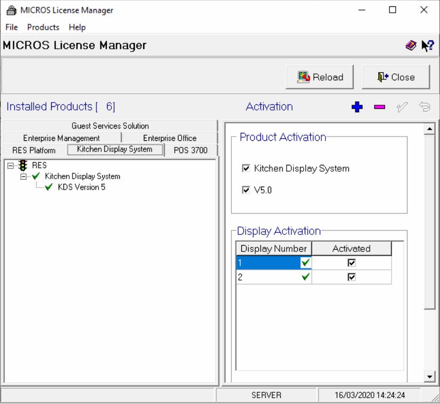Click the date and time in status bar
The height and width of the screenshot is (404, 440).
point(370,395)
